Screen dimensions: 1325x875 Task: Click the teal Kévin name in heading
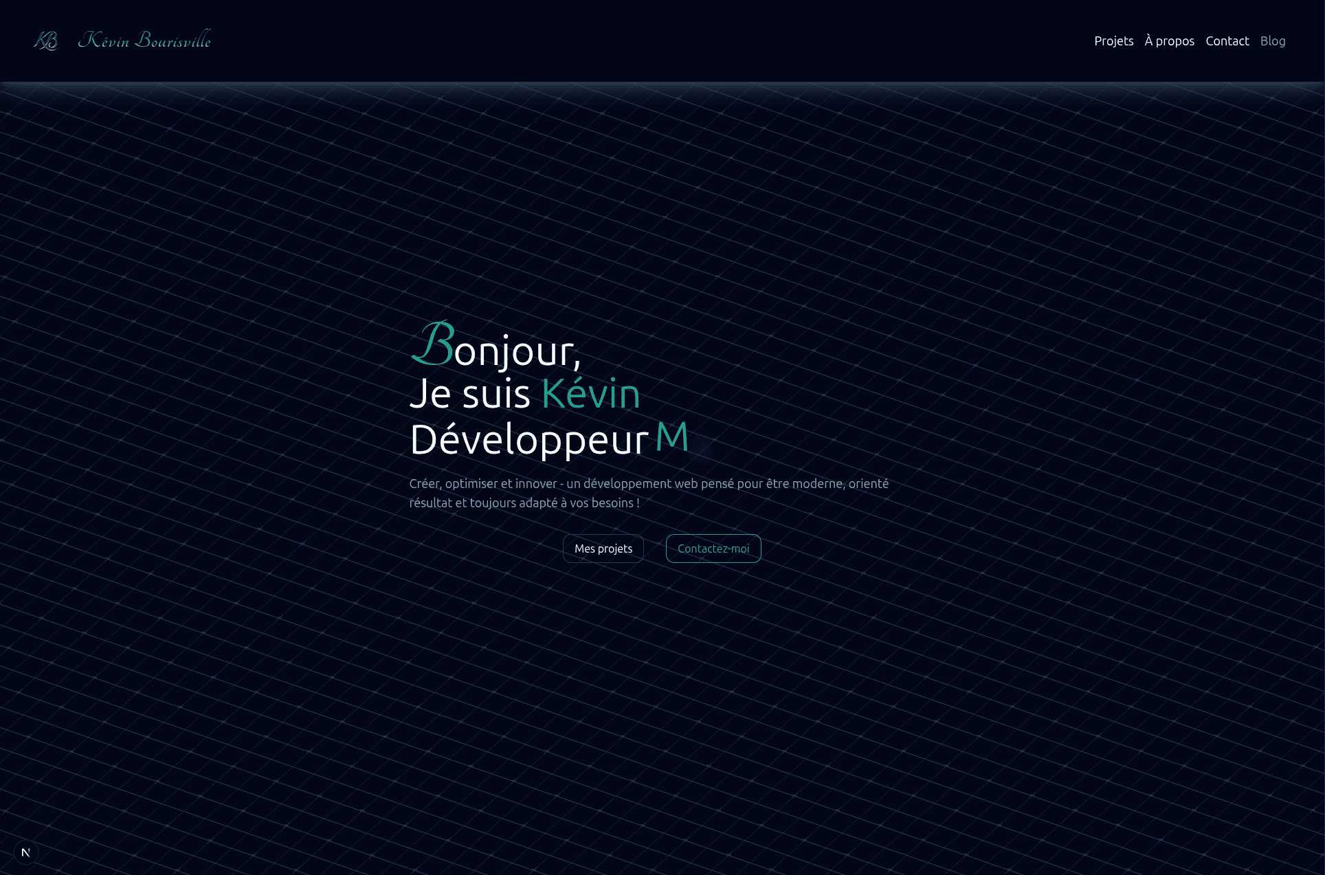[x=590, y=394]
